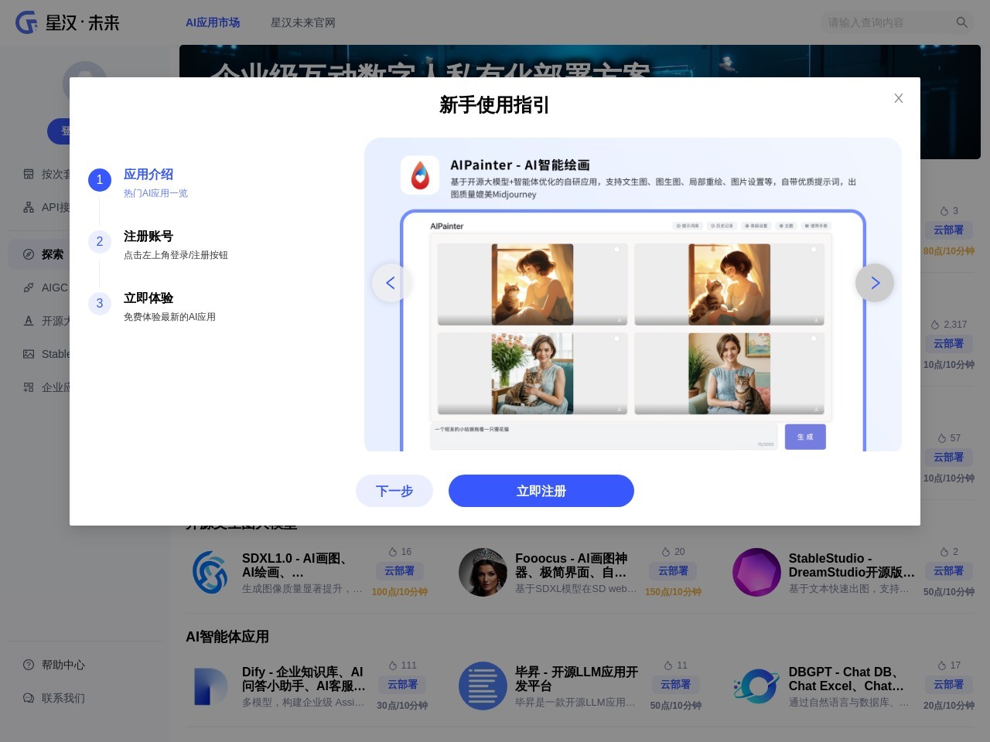Screen dimensions: 990x742
Task: Open 星汉未来官网 in the top navigation
Action: tap(302, 22)
